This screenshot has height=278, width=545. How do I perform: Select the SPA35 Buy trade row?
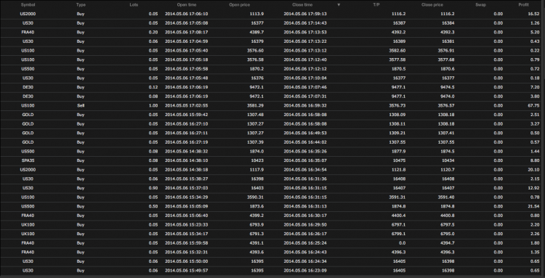click(272, 160)
